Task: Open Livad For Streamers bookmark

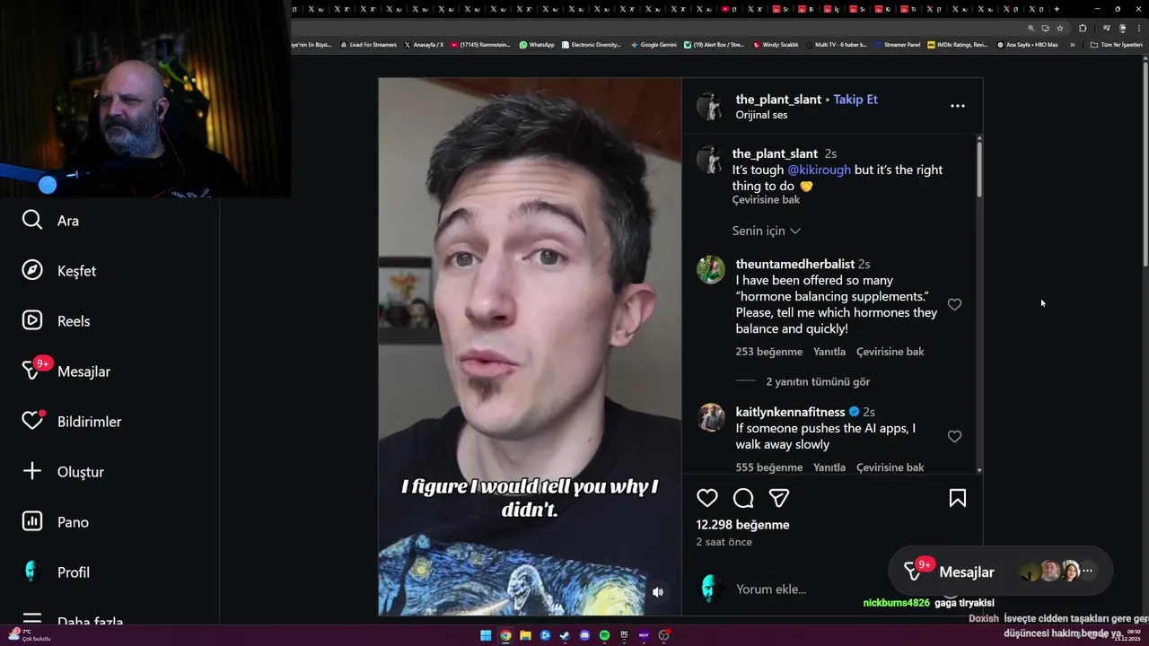Action: click(x=369, y=45)
